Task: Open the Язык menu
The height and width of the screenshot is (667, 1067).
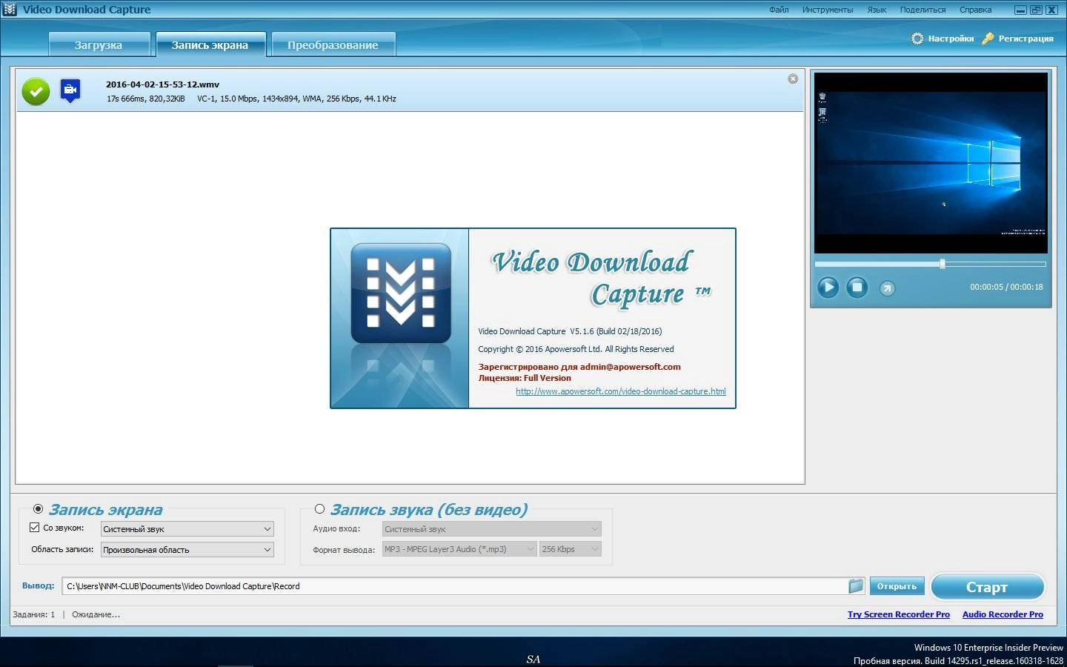Action: click(x=877, y=10)
